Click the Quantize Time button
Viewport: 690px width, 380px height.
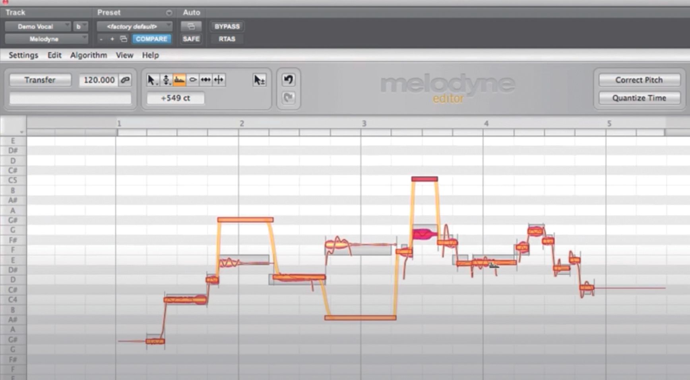click(639, 98)
